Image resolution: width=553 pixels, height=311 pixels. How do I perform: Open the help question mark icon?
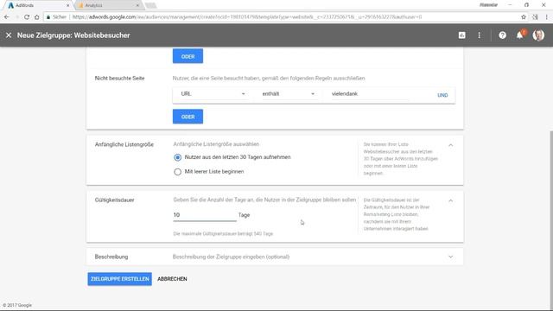point(502,35)
